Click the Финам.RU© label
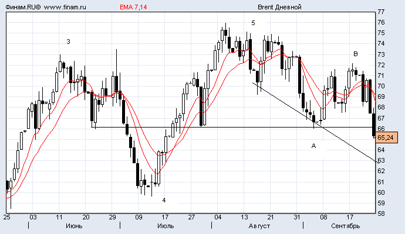The width and height of the screenshot is (405, 234). [x=23, y=7]
